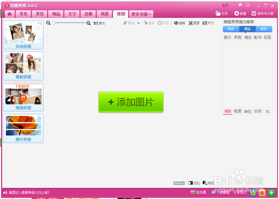This screenshot has height=199, width=279.
Task: Switch recommendations to 软件 tab
Action: (x=264, y=29)
